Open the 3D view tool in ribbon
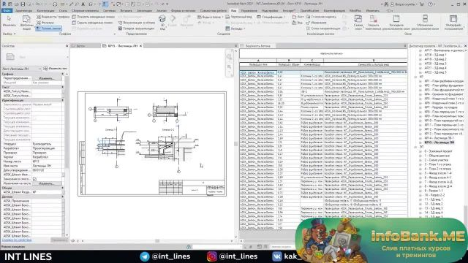 162,22
